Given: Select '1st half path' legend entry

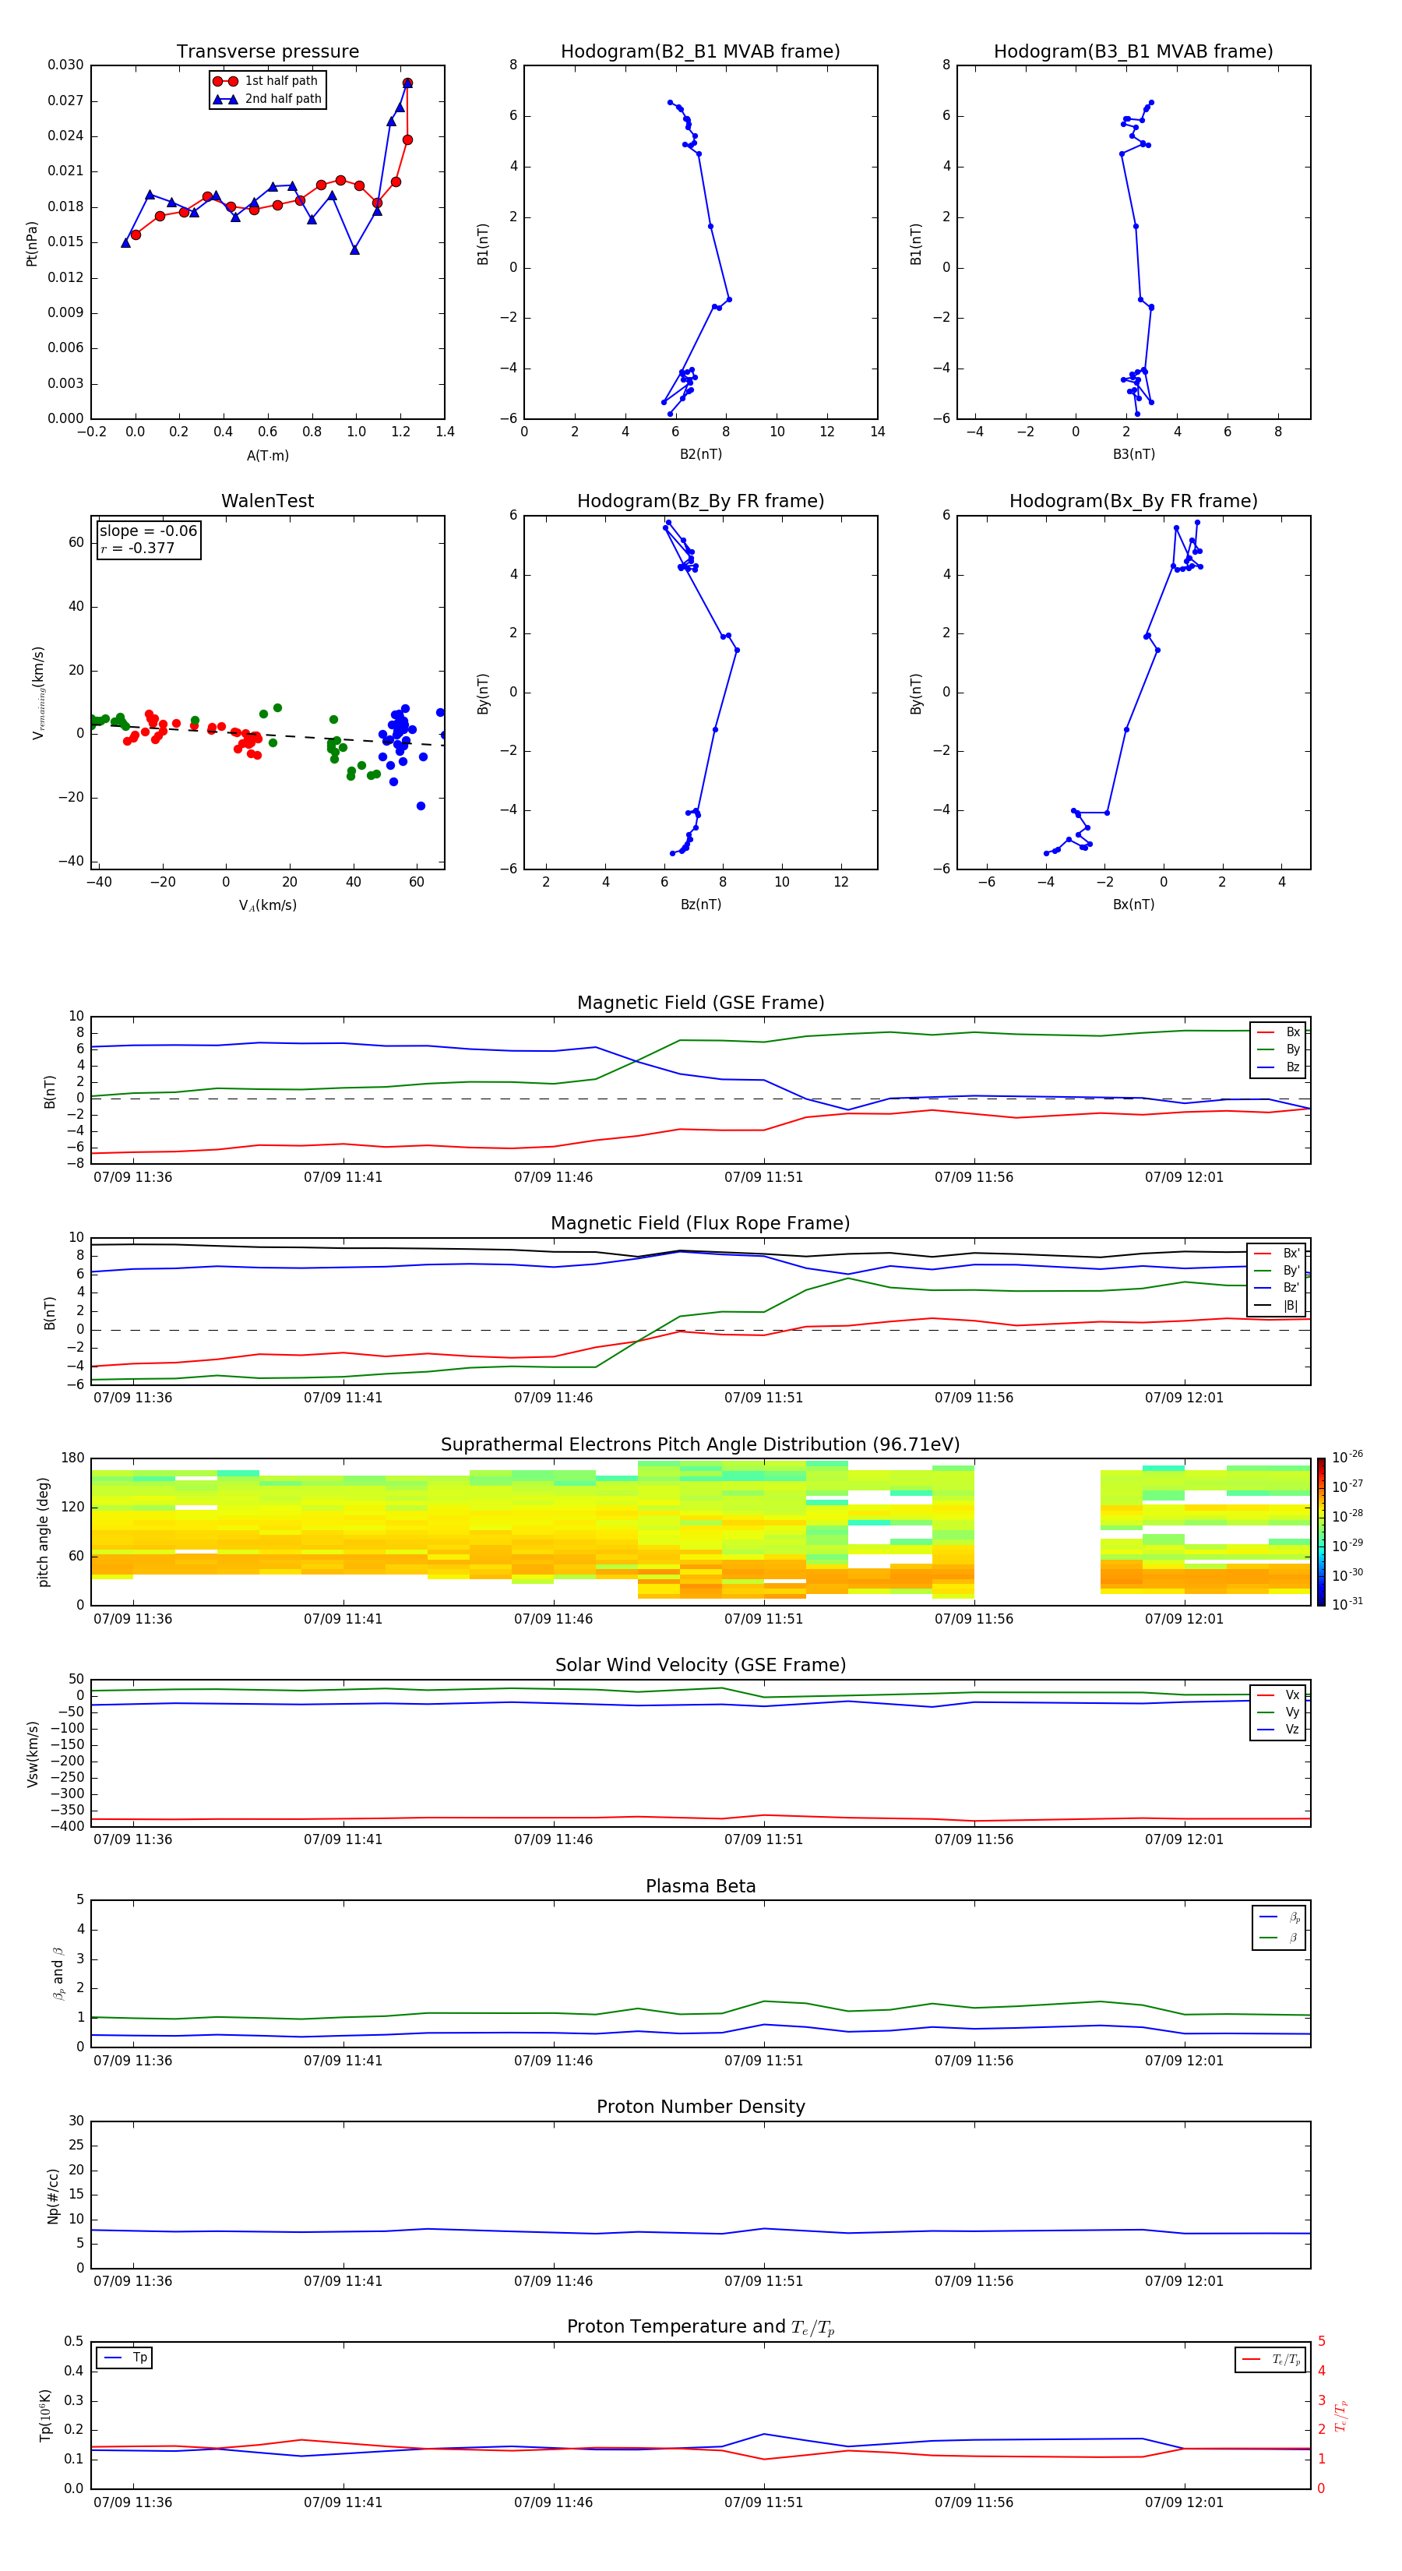Looking at the screenshot, I should [266, 81].
